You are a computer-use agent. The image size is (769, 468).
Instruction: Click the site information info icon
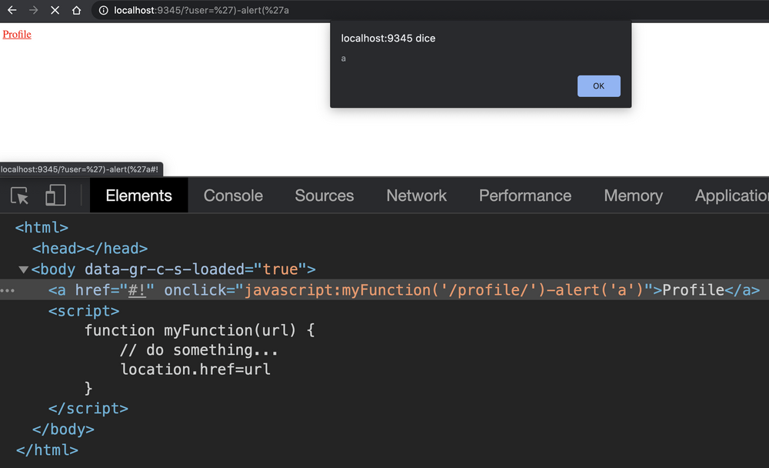point(102,10)
